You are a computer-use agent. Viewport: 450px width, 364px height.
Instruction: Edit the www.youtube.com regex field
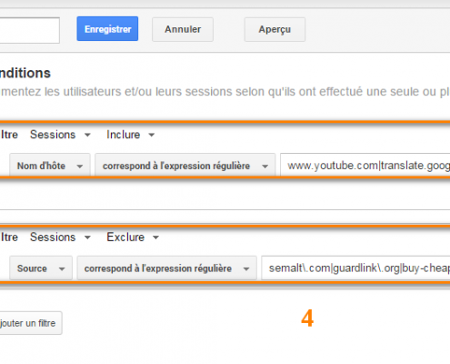tap(365, 166)
